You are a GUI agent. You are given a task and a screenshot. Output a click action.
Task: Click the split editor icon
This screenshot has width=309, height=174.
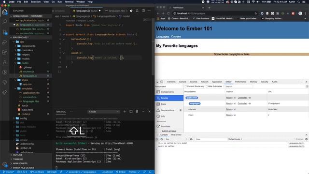(143, 11)
